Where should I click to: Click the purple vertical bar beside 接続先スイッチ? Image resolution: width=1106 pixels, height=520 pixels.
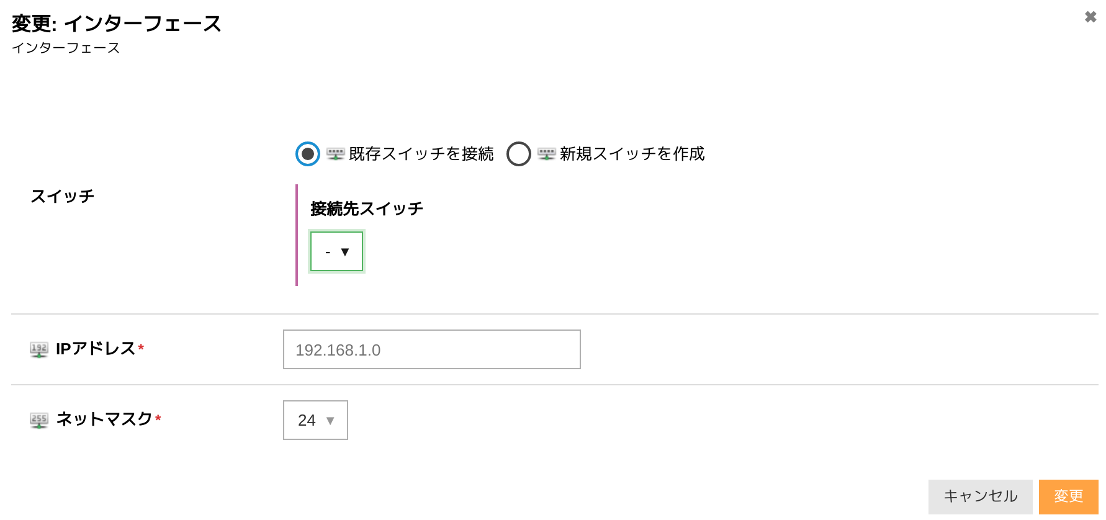point(297,233)
